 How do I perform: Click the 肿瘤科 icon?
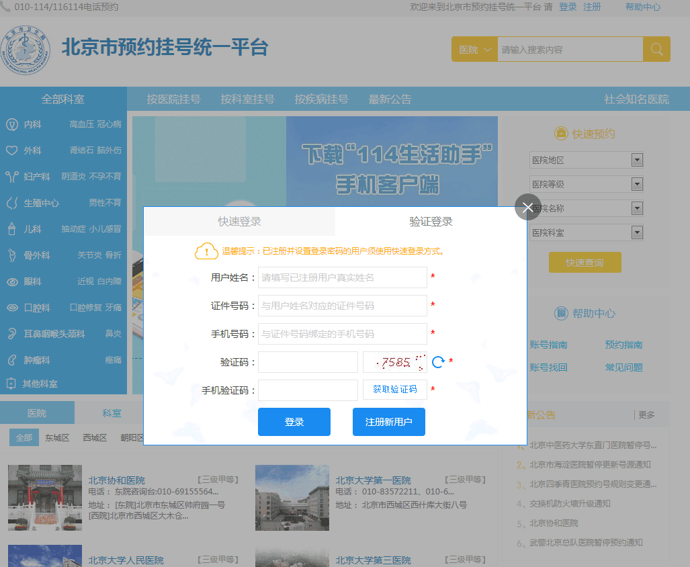[x=12, y=360]
